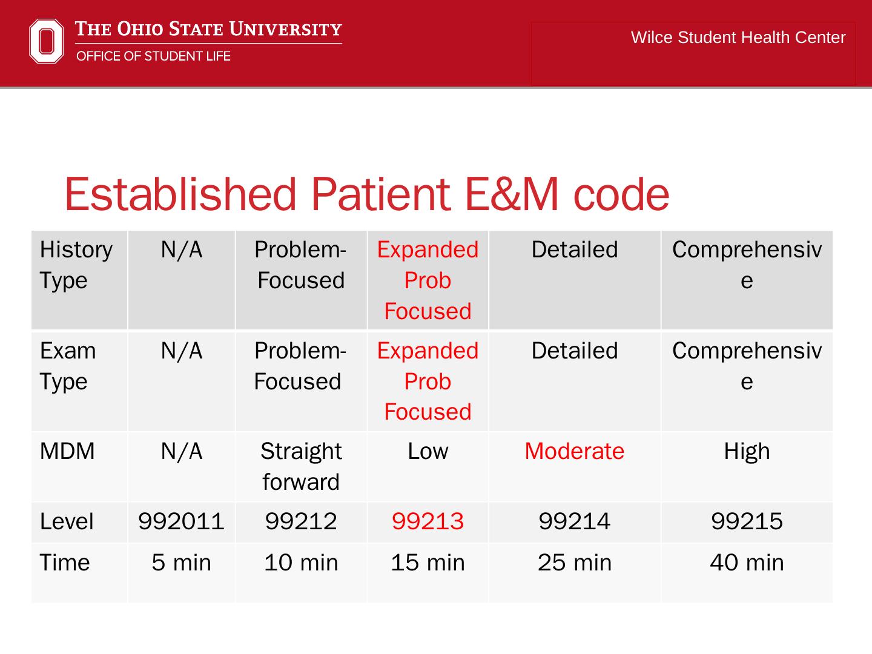
Task: Click the red 99213 level code
Action: 428,521
